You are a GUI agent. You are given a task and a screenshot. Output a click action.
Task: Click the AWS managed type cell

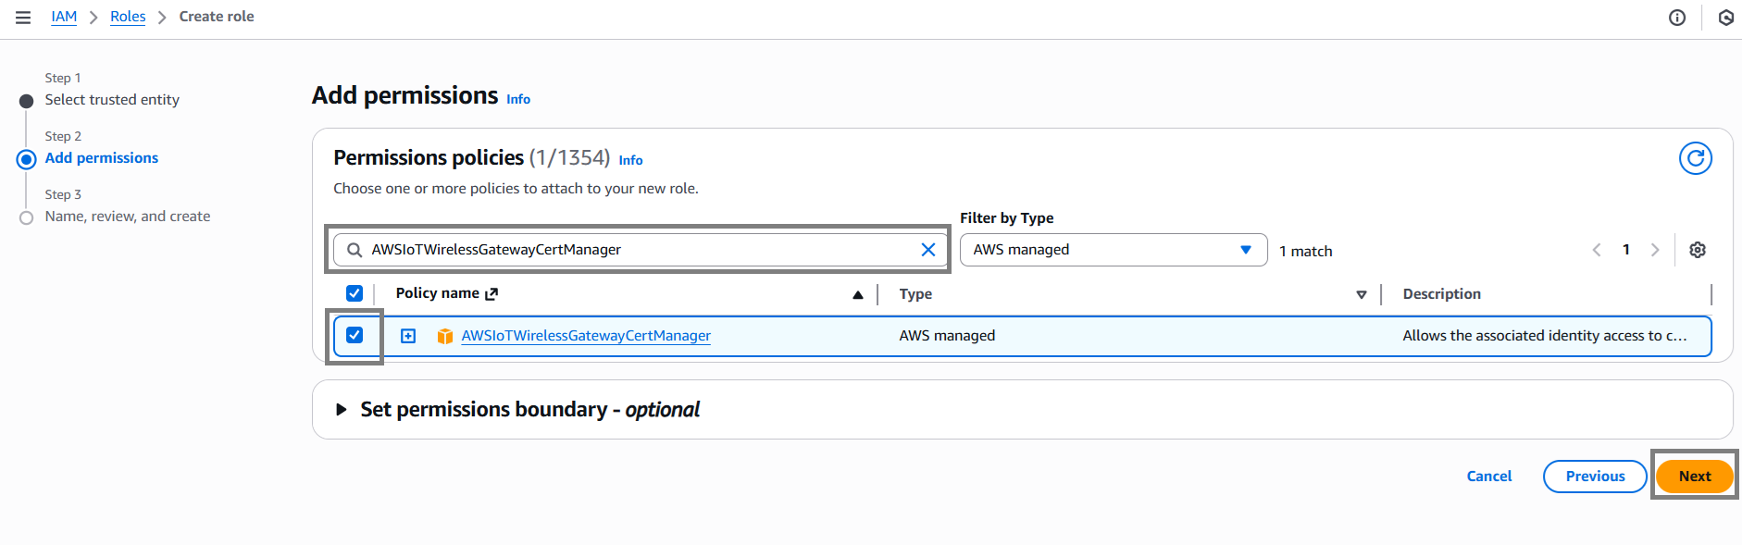click(x=947, y=336)
